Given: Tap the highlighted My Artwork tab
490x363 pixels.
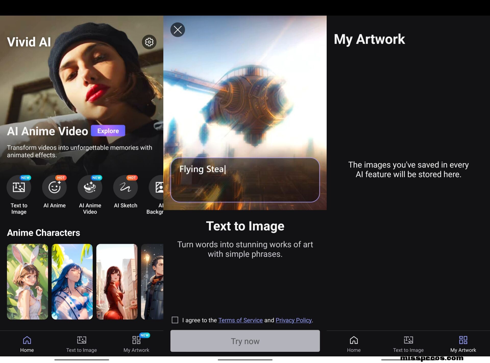Looking at the screenshot, I should click(463, 344).
